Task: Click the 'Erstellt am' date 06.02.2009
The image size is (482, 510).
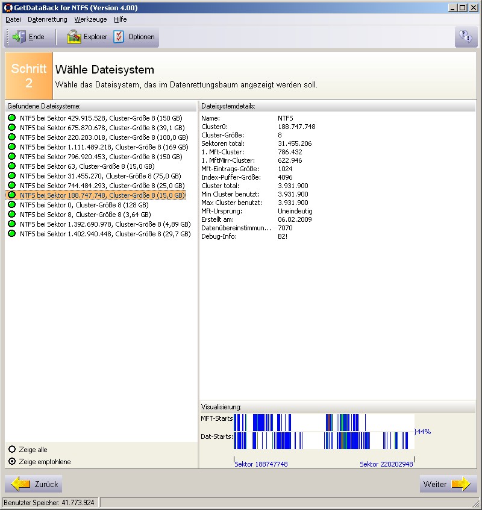Action: tap(295, 219)
